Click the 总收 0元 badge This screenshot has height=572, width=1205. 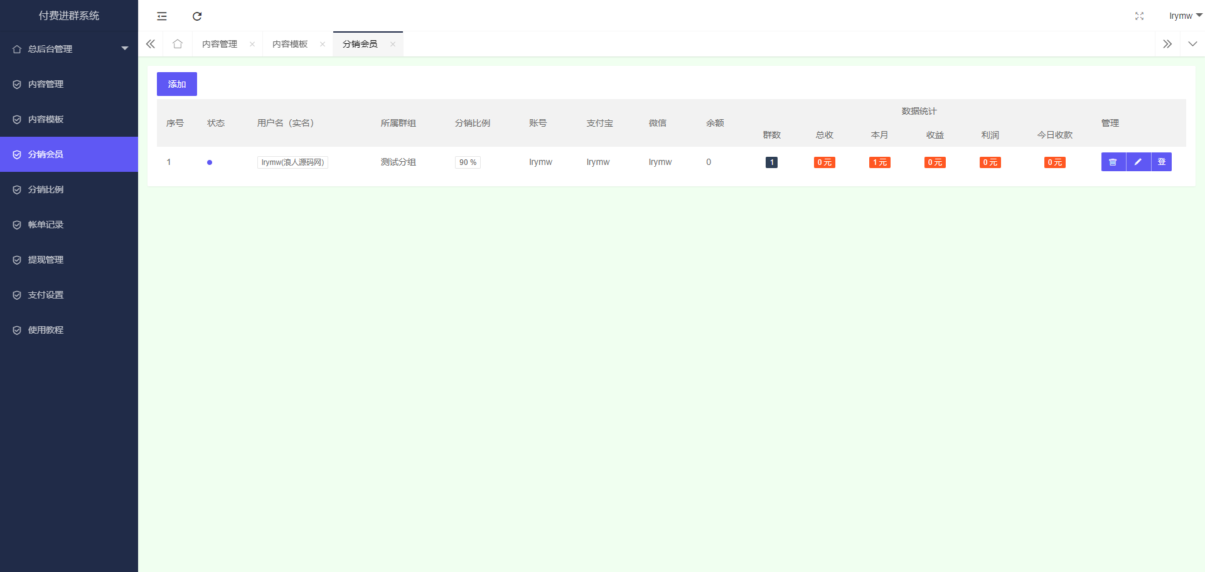coord(824,162)
